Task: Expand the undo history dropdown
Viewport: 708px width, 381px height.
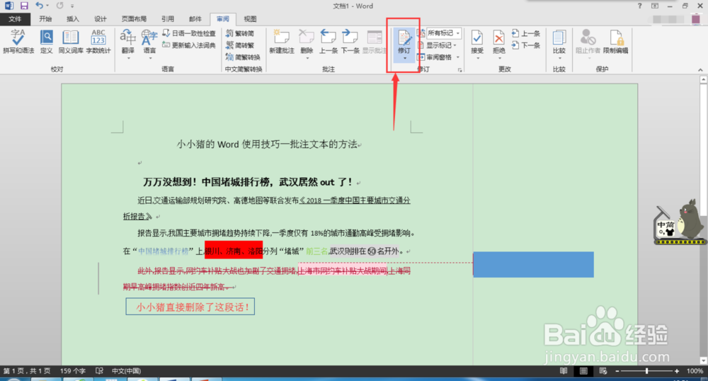Action: coord(47,6)
